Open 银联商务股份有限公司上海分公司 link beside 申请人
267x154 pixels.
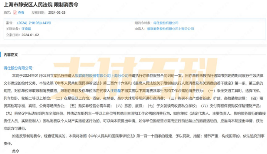[171, 29]
